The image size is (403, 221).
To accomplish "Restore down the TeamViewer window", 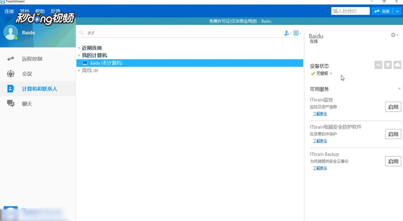I will click(384, 1).
